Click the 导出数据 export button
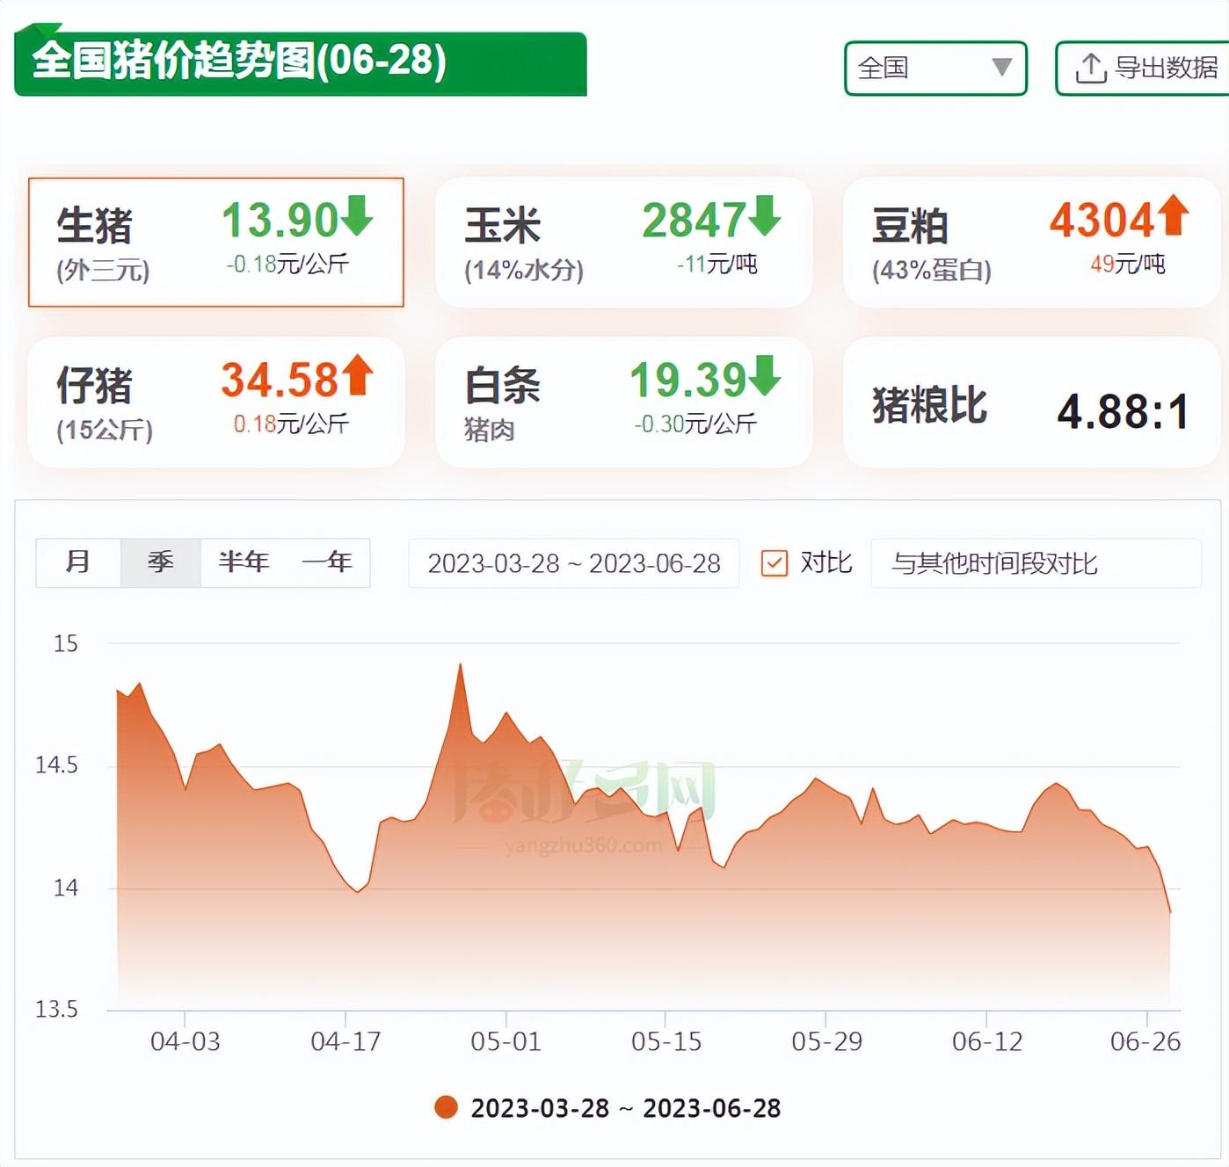 point(1142,68)
